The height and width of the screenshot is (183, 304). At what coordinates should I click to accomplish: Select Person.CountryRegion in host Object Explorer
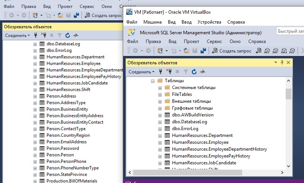pyautogui.click(x=68, y=135)
